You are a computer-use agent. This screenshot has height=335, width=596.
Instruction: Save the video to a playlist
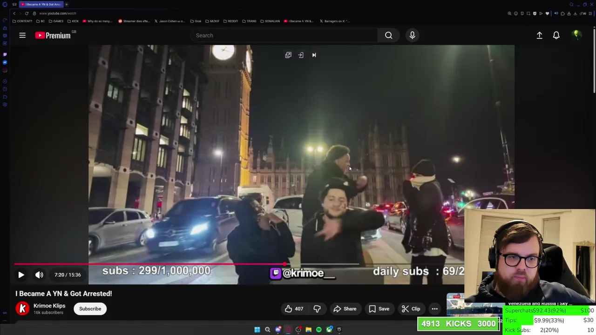(379, 309)
